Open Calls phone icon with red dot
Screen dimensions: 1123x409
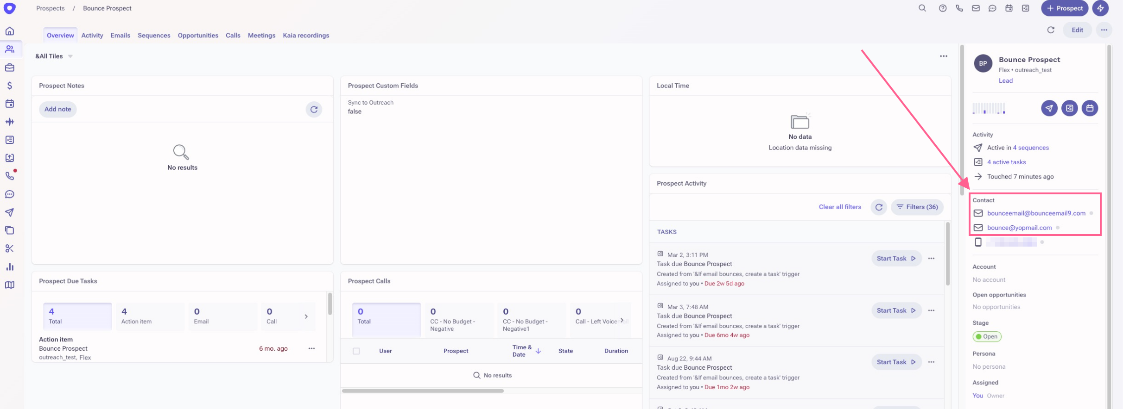tap(9, 176)
